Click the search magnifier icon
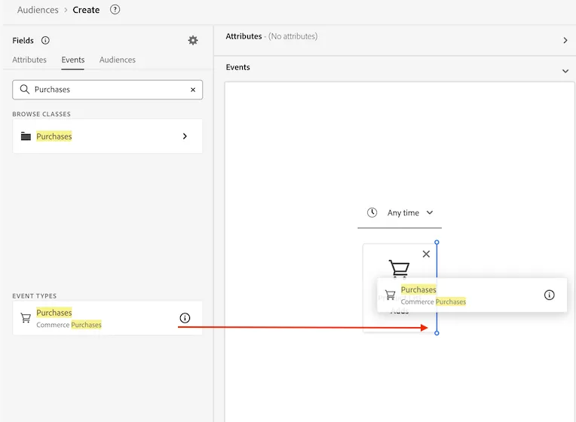The width and height of the screenshot is (576, 422). click(25, 89)
